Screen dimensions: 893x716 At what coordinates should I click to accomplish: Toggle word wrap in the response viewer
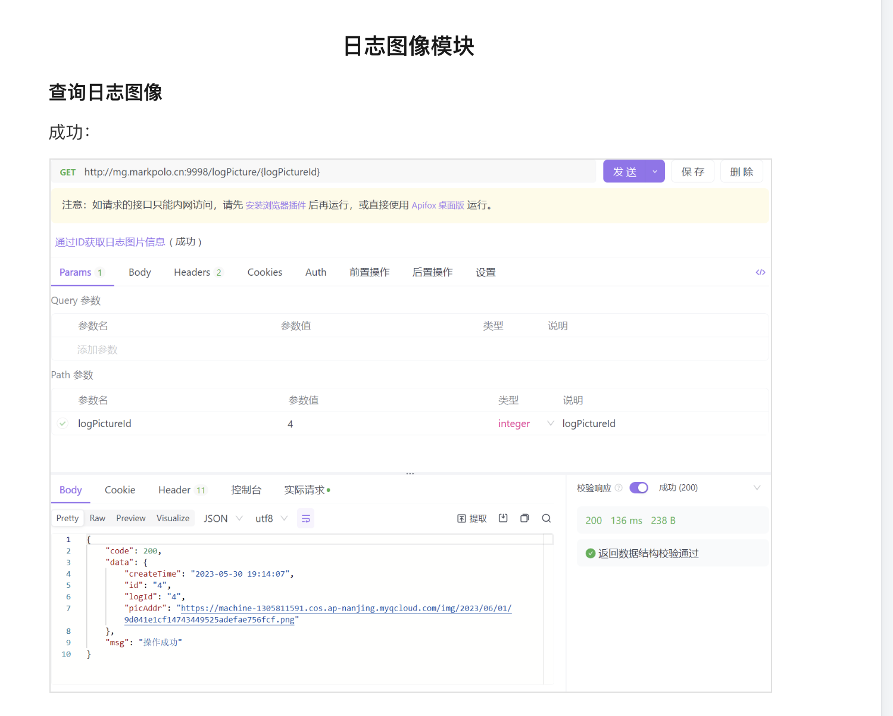point(305,519)
